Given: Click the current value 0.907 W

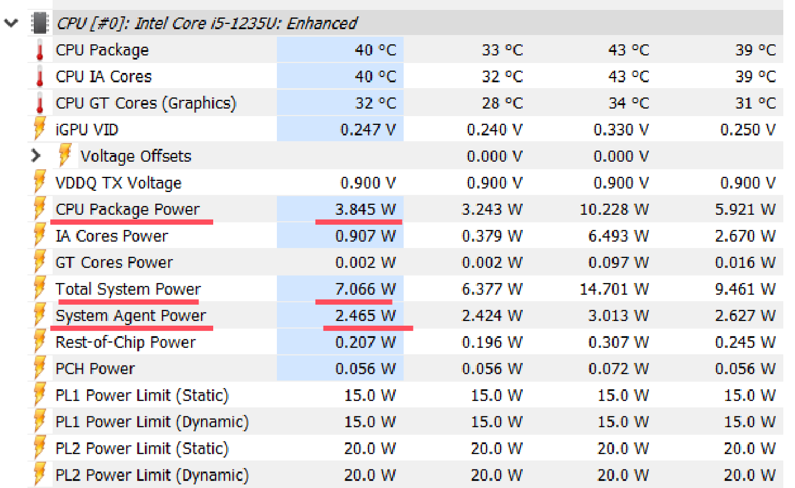Looking at the screenshot, I should [366, 236].
